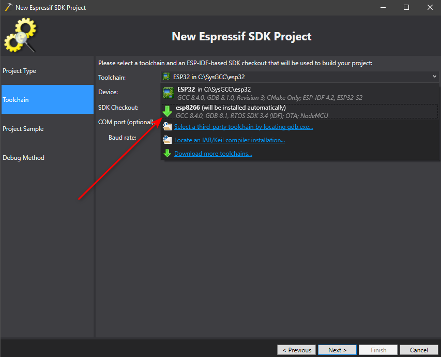Choose the esp8266 automatically installed toolchain
The width and height of the screenshot is (441, 357).
coord(300,111)
